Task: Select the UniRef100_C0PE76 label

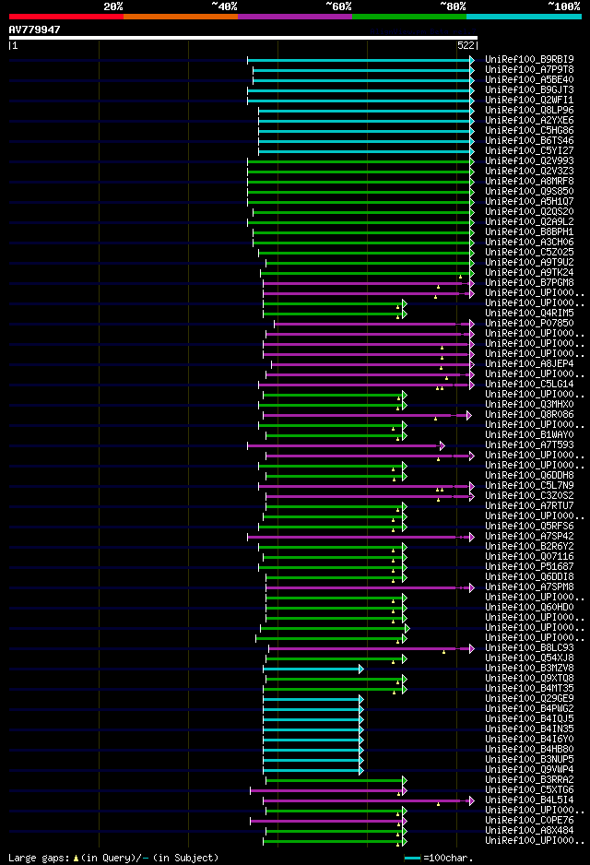Action: pyautogui.click(x=529, y=821)
